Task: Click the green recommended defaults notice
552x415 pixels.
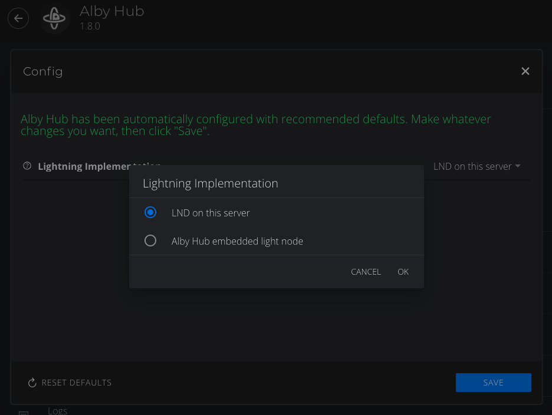Action: [255, 125]
